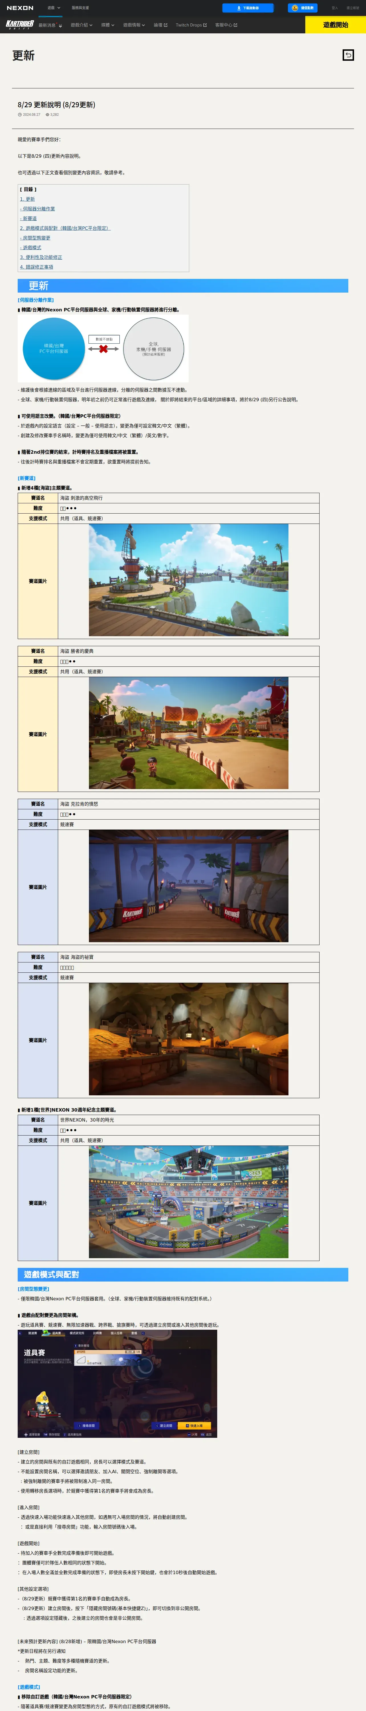Open the 海盜 克拉肯的憤怒 track image

tap(189, 886)
